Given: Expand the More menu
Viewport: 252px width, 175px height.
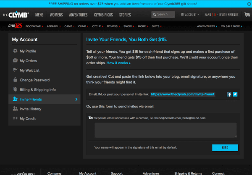Looking at the screenshot, I should (x=143, y=26).
